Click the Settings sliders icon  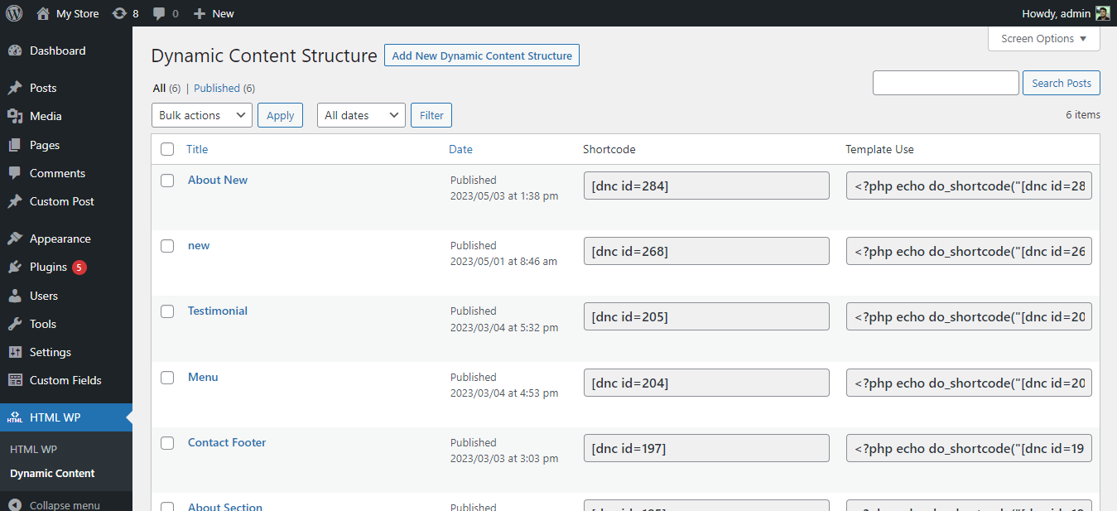click(x=15, y=352)
